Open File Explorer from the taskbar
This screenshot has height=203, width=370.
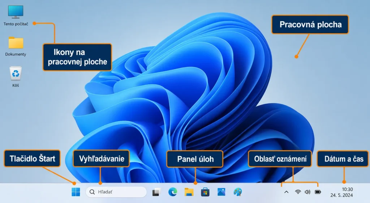click(x=189, y=192)
